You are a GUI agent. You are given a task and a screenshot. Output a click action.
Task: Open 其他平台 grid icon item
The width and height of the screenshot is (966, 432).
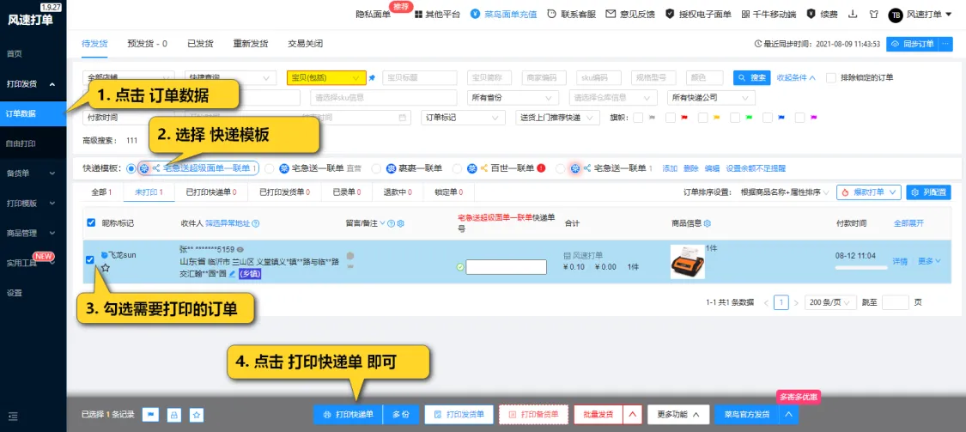tap(437, 14)
